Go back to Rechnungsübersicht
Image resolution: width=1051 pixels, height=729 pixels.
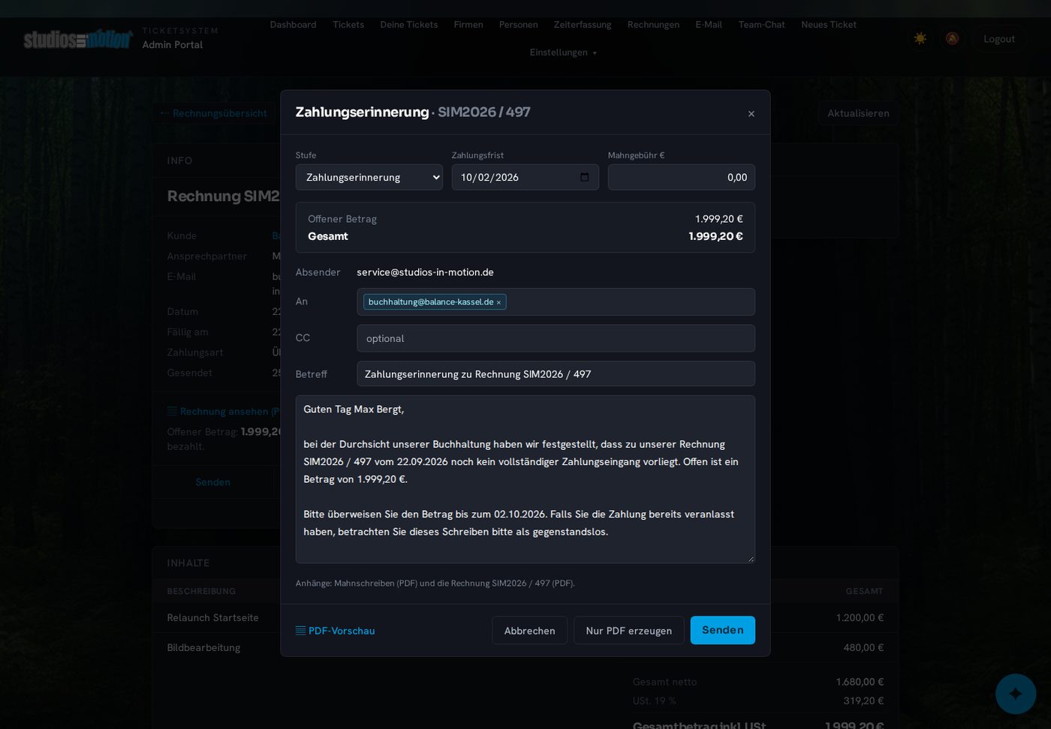[214, 113]
